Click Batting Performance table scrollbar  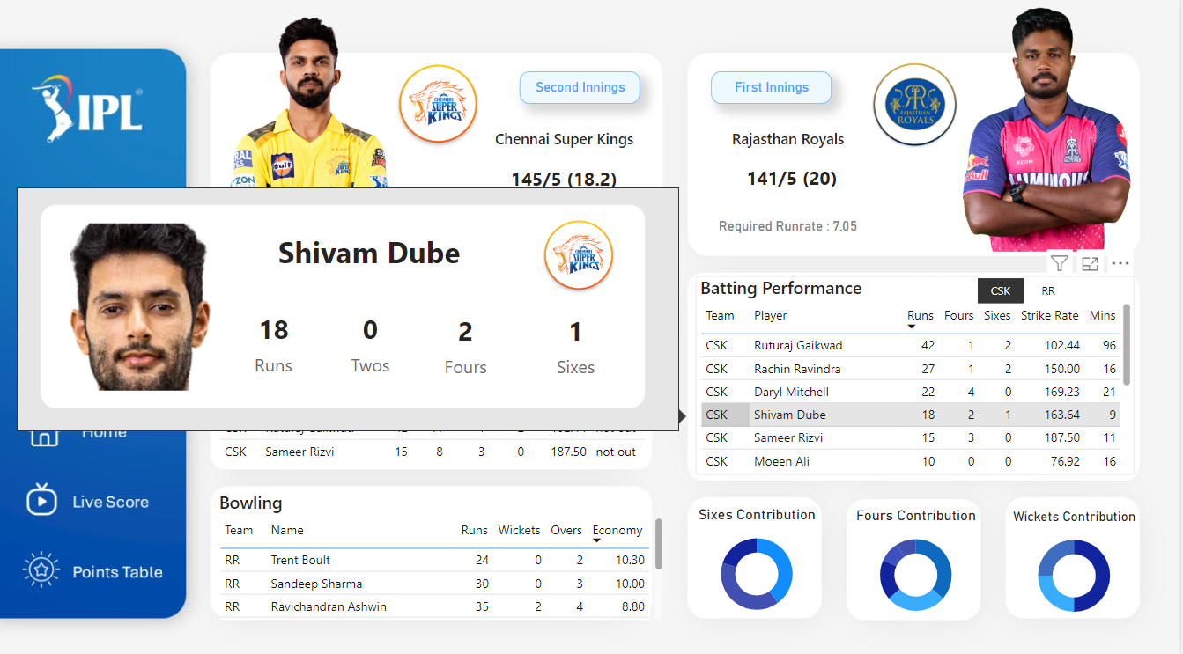1127,344
